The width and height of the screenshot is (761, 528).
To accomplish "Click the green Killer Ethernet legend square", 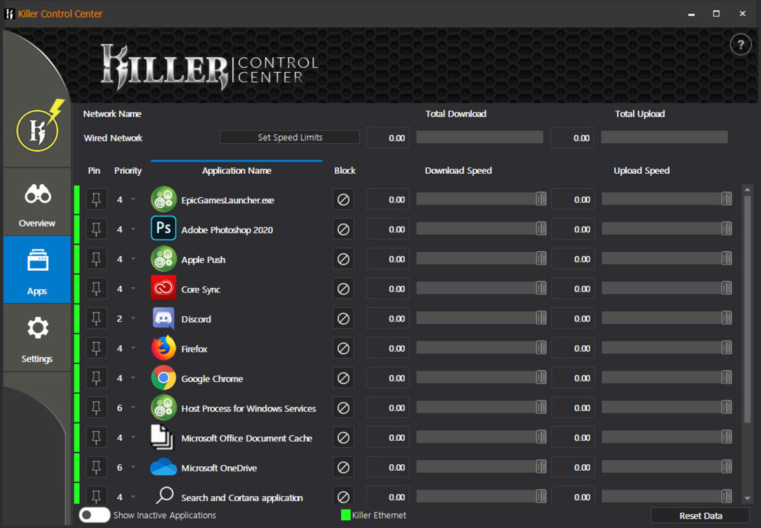I will pos(346,515).
